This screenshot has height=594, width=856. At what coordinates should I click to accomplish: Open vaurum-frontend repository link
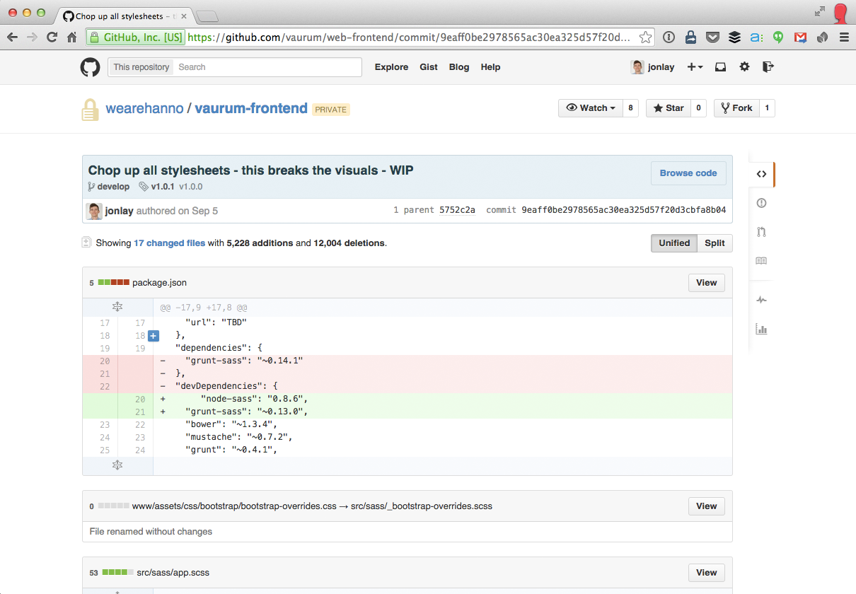(x=251, y=109)
